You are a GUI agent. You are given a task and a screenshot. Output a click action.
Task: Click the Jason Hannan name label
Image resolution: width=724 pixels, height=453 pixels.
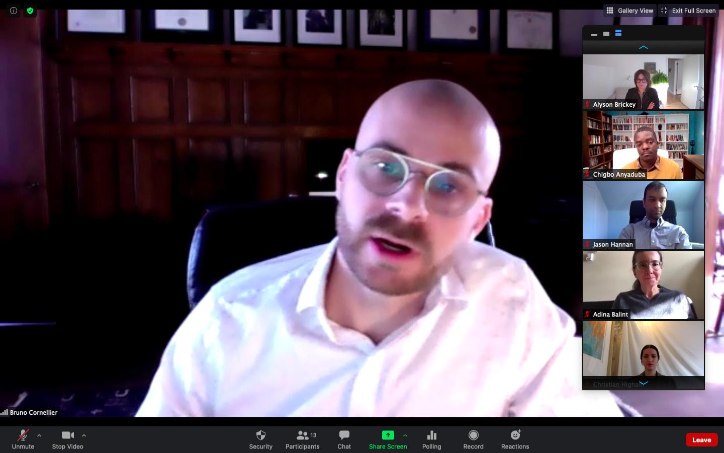613,244
